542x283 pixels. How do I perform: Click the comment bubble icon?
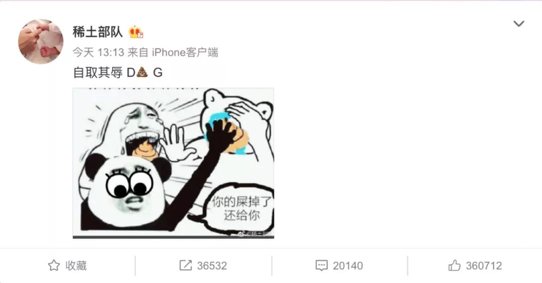(x=322, y=265)
